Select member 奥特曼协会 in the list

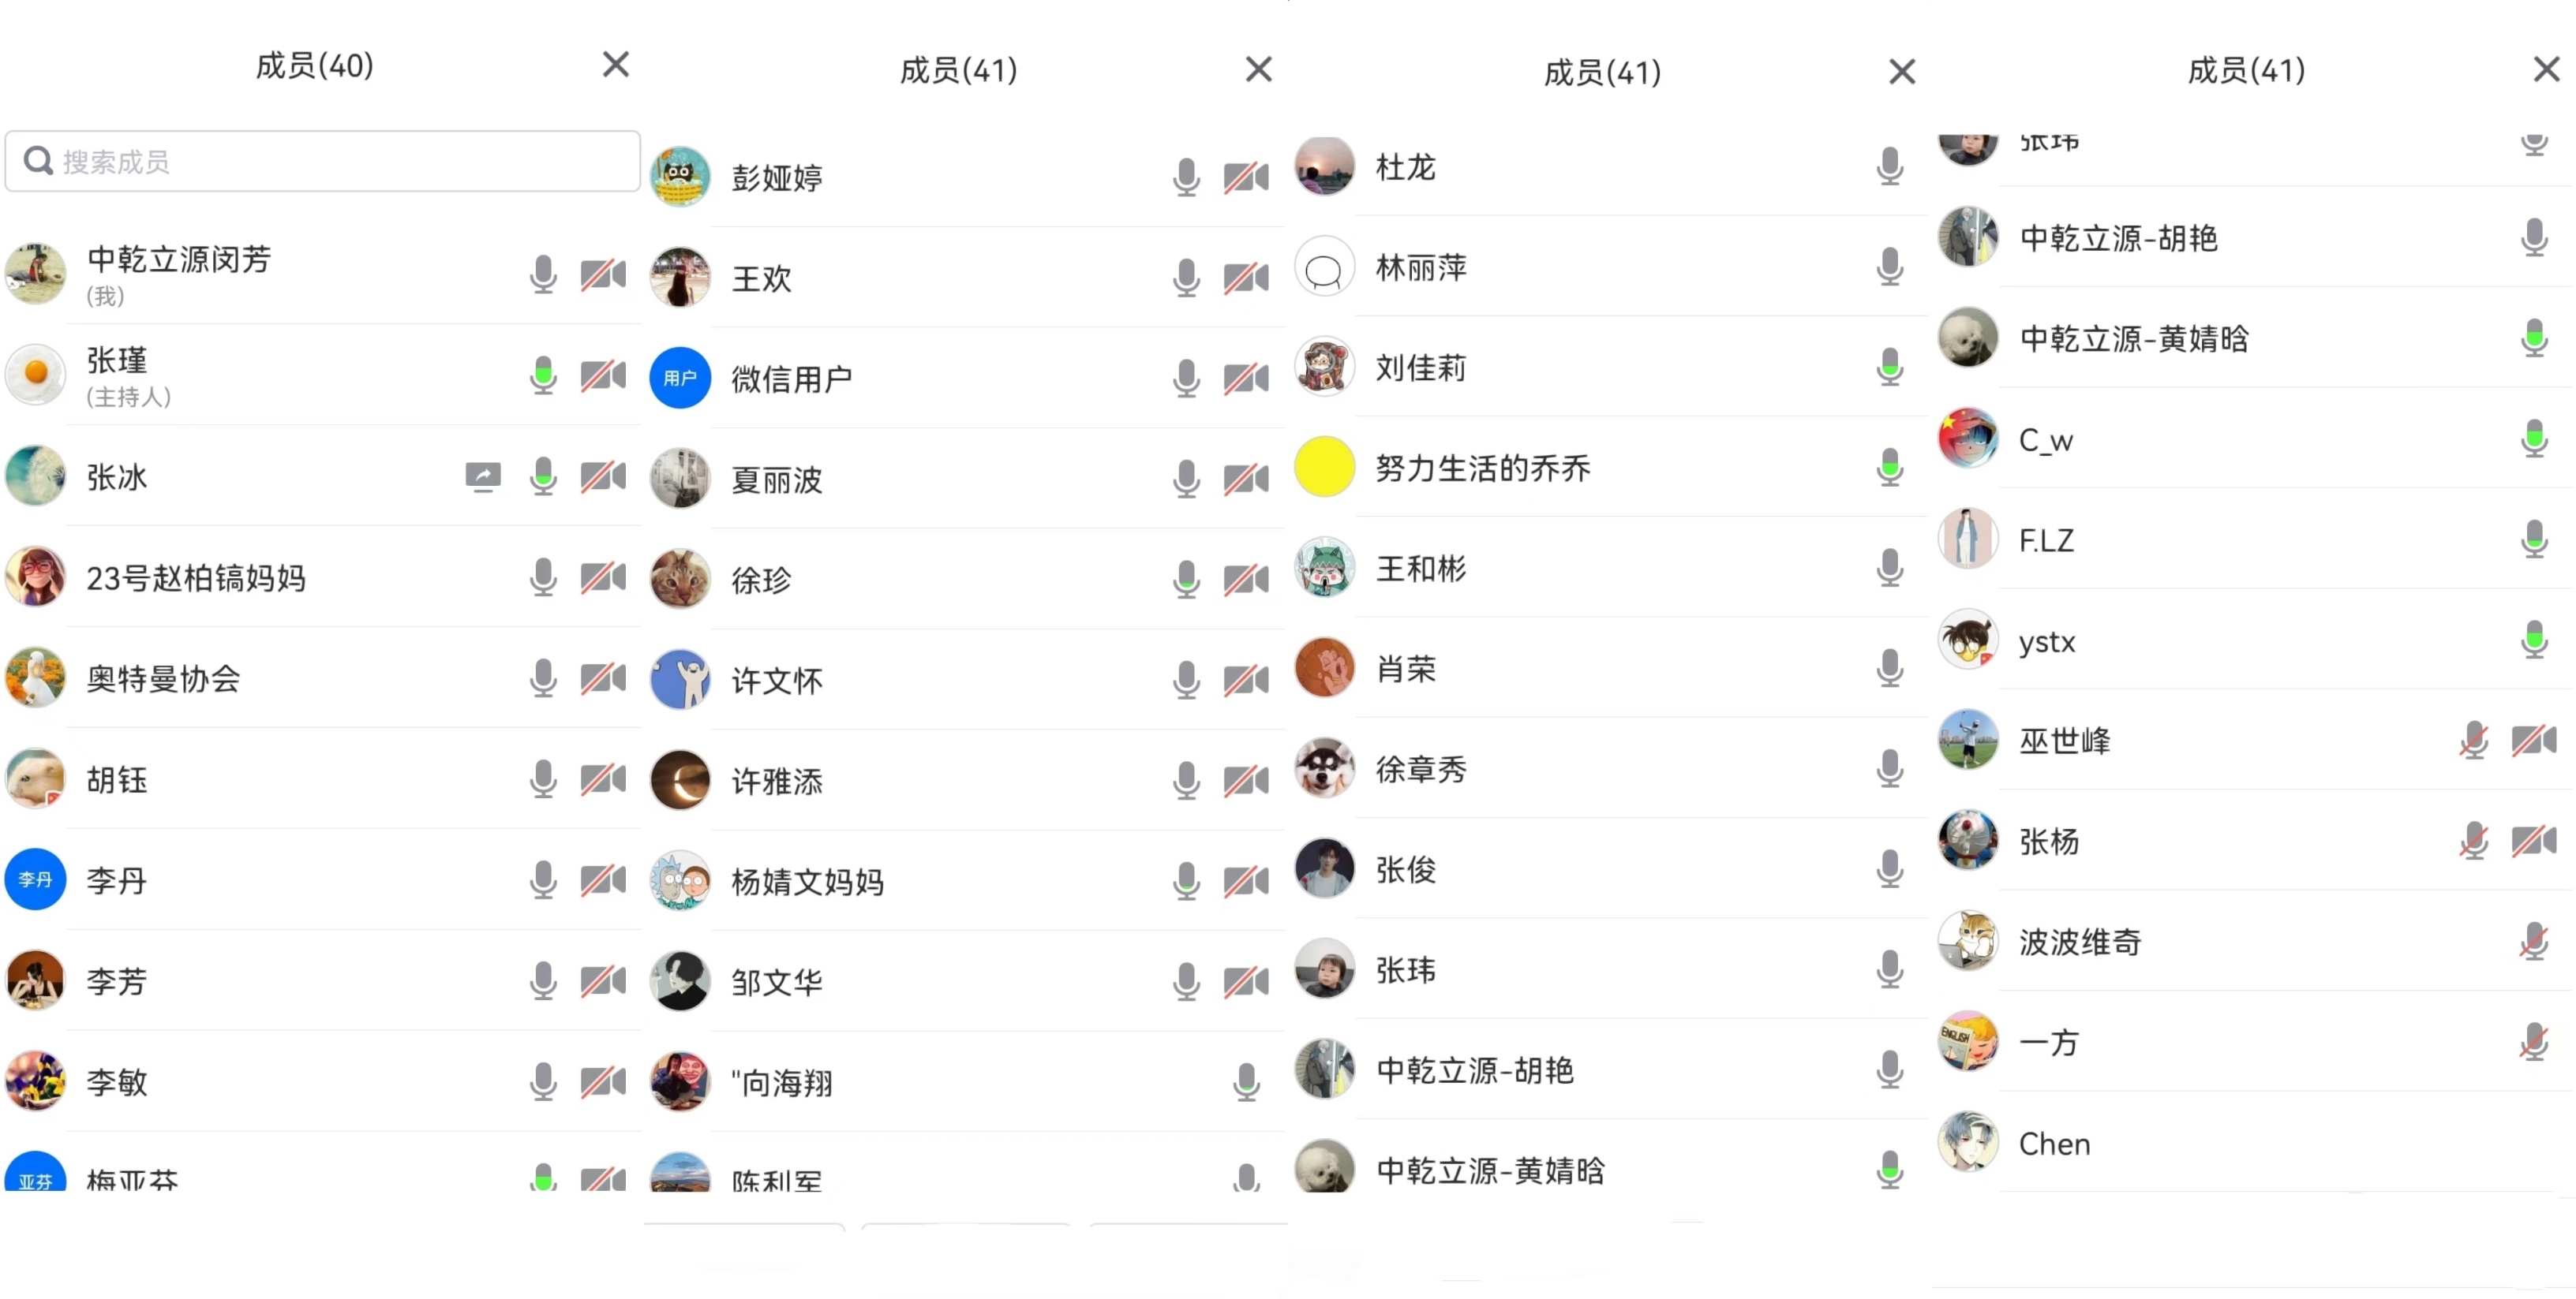click(163, 678)
